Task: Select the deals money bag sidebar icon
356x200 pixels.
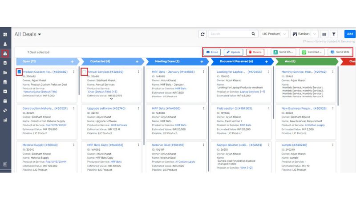Action: 5,53
